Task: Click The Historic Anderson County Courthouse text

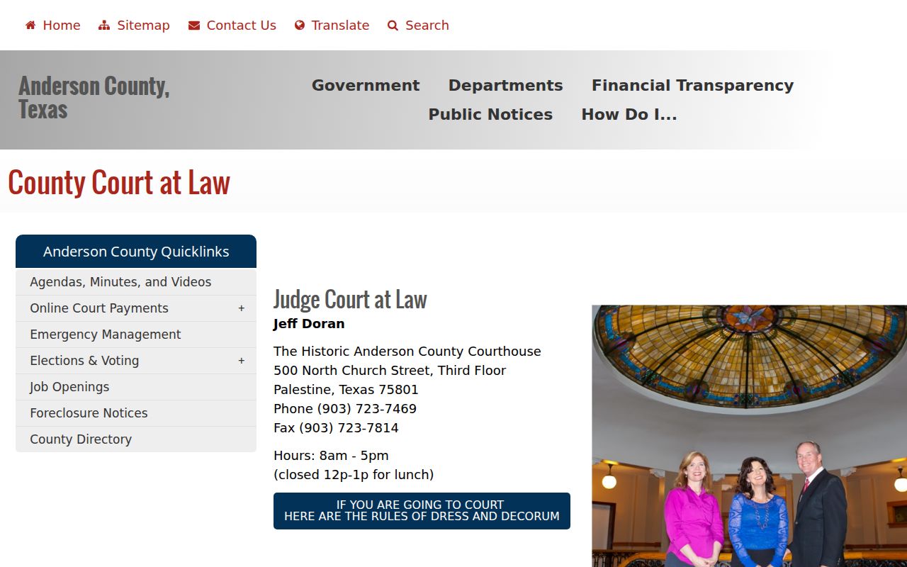Action: 407,352
